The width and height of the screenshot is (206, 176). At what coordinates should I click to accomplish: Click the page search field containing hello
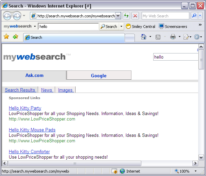[x=176, y=57]
